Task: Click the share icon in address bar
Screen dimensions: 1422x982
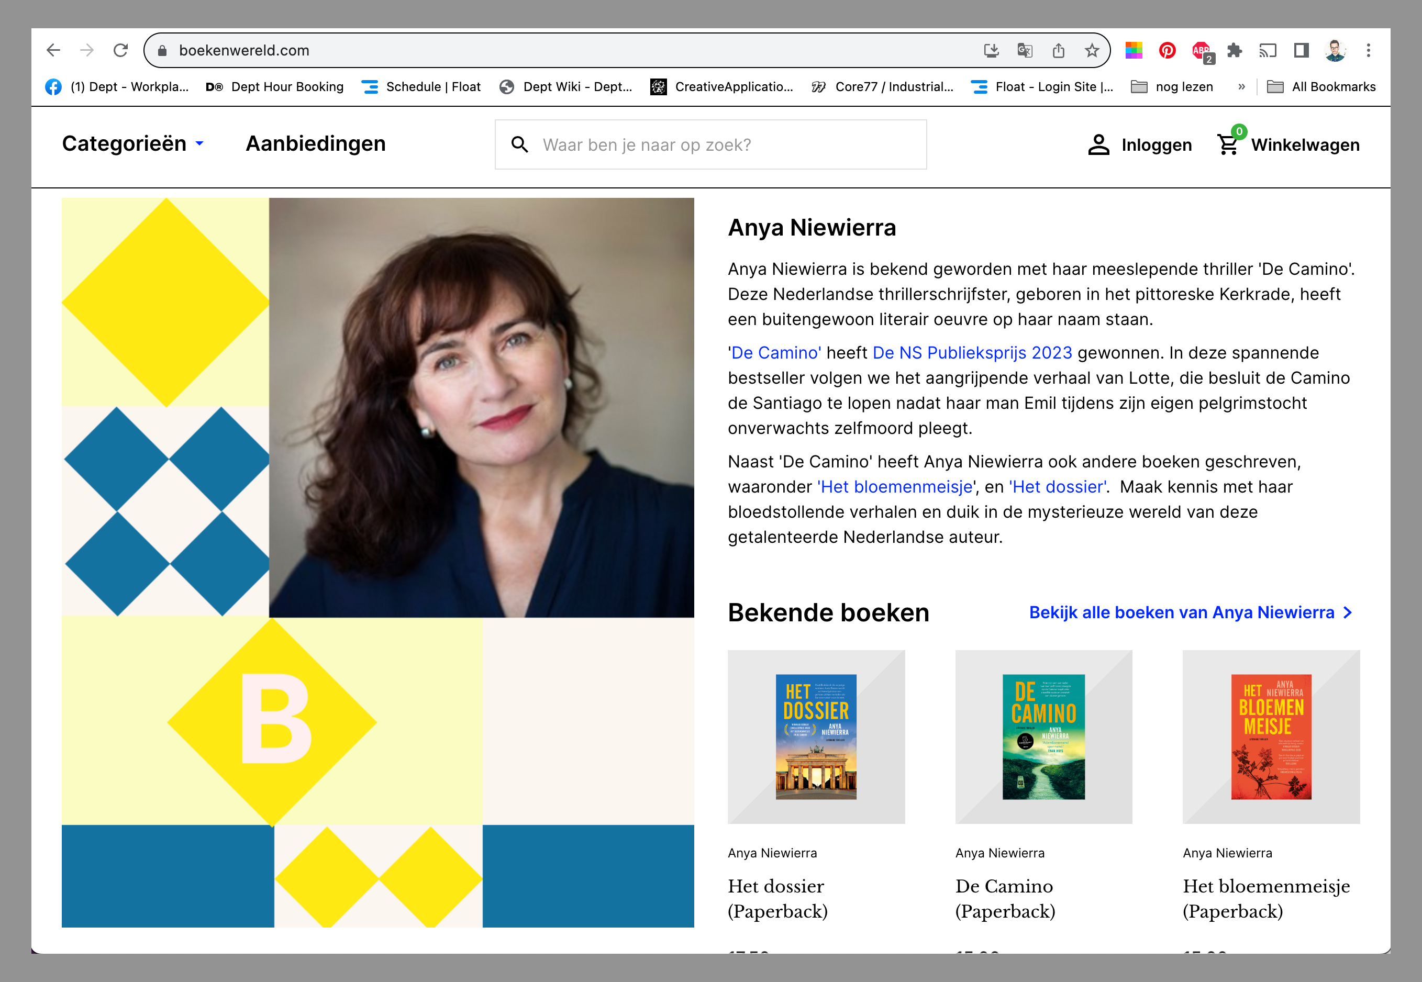Action: pos(1058,50)
